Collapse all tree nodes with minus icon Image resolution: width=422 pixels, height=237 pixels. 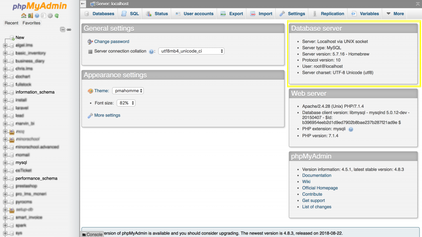63,29
